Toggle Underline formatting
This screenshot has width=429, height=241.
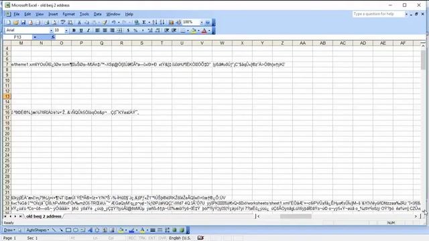click(81, 31)
